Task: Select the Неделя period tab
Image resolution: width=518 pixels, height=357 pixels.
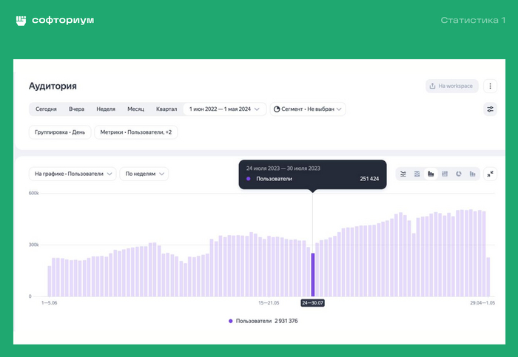Action: click(106, 109)
